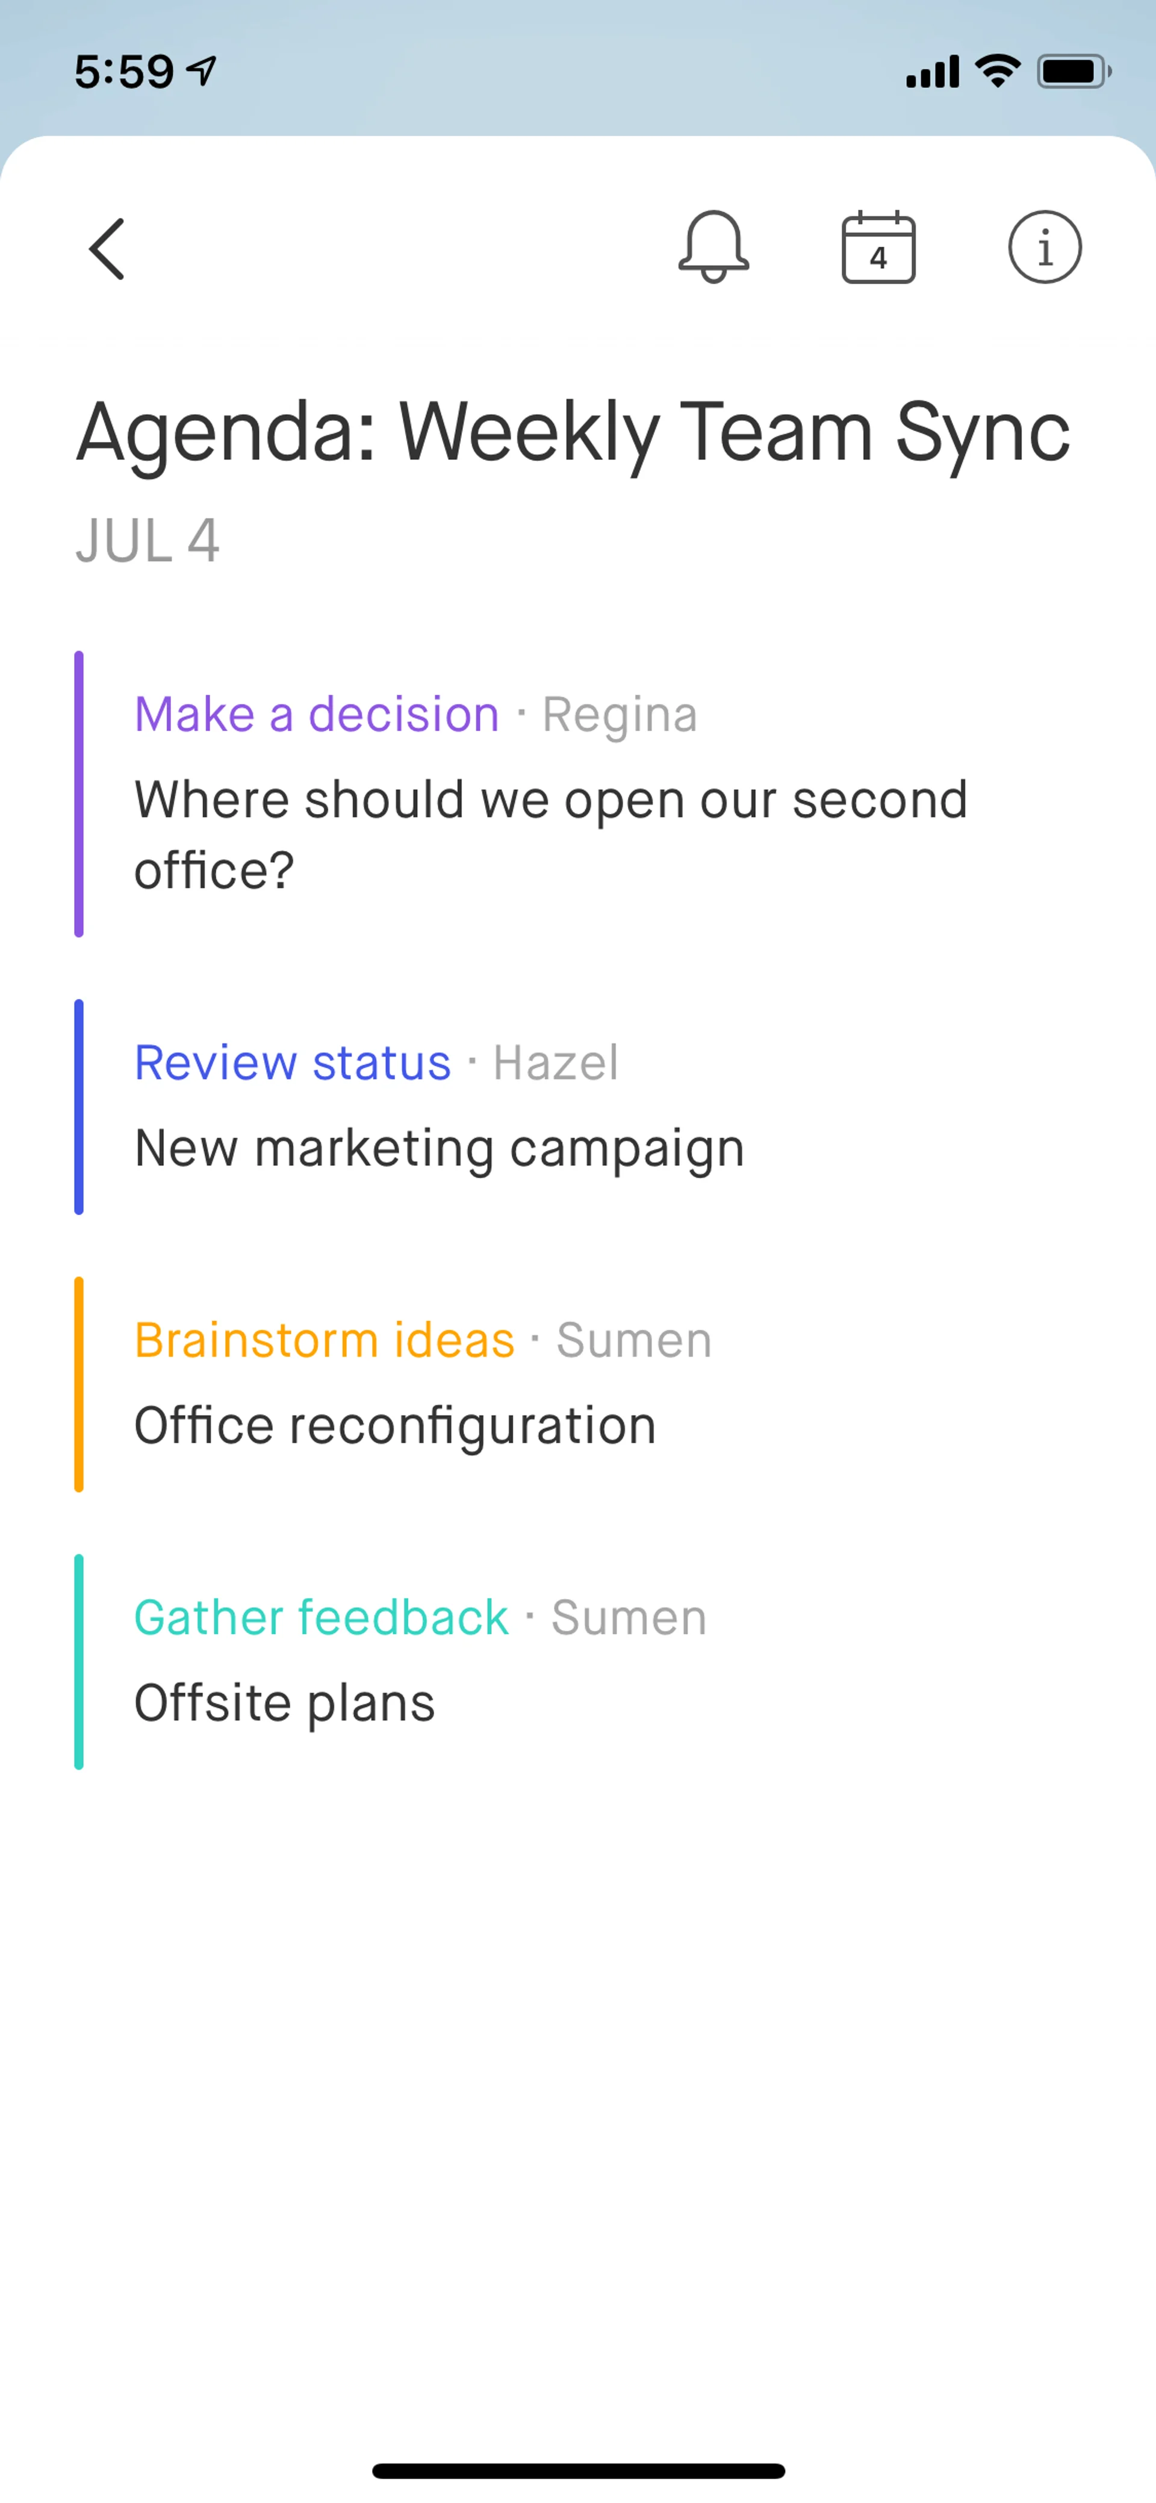Open the second office question item
1156x2503 pixels.
point(550,835)
